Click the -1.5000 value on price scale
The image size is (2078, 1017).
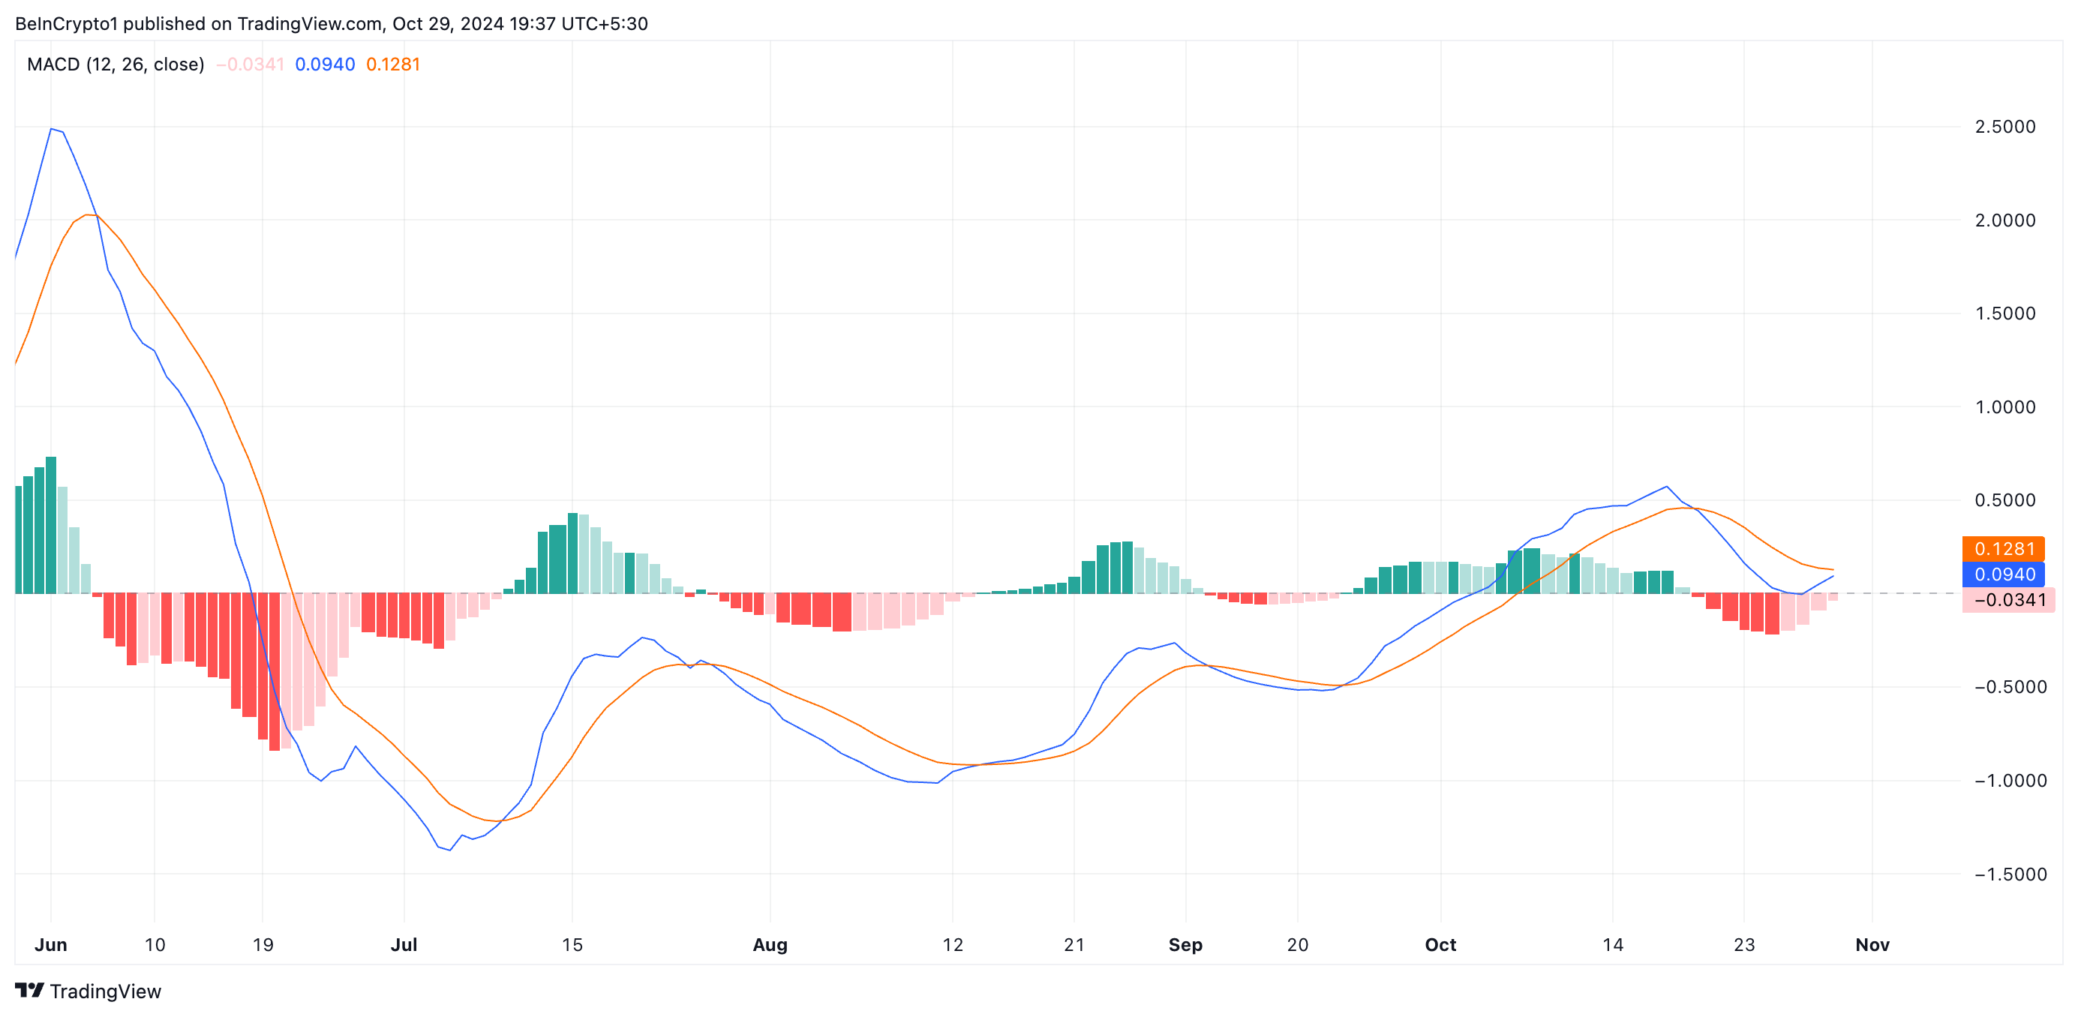pyautogui.click(x=2010, y=874)
